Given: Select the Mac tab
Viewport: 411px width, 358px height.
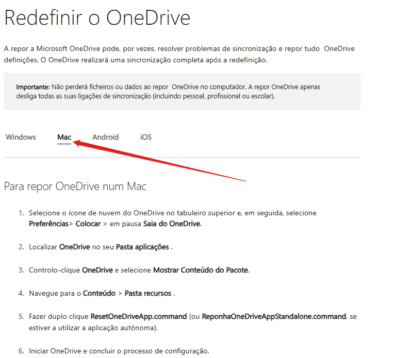Looking at the screenshot, I should point(64,137).
